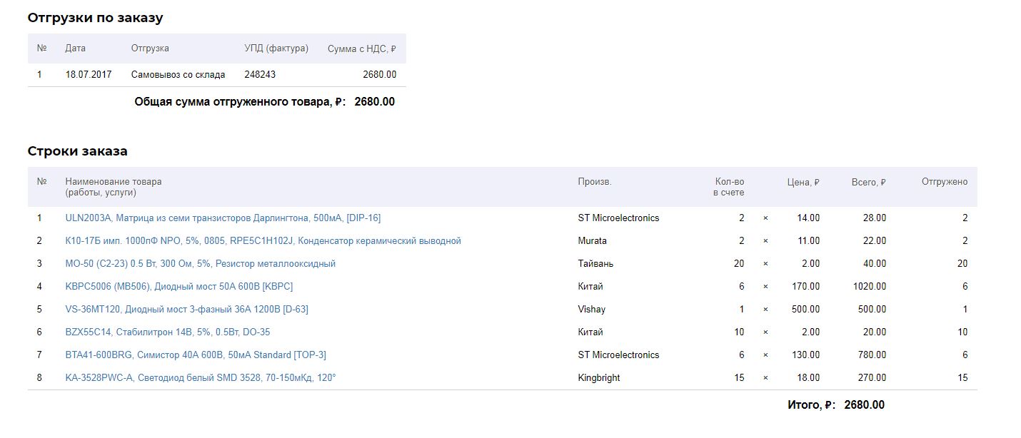
Task: Open the KBPC5006 diode bridge product link
Action: click(x=178, y=286)
